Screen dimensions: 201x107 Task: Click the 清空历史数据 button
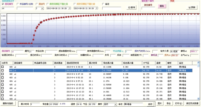pyautogui.click(x=192, y=103)
